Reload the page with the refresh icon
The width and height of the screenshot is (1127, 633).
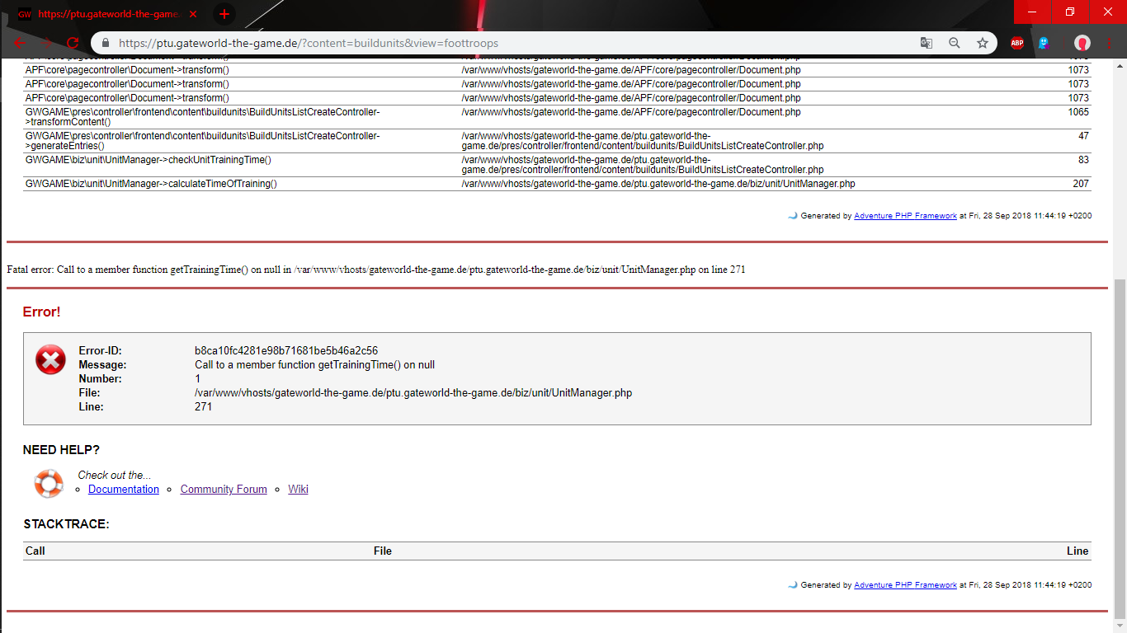click(73, 43)
